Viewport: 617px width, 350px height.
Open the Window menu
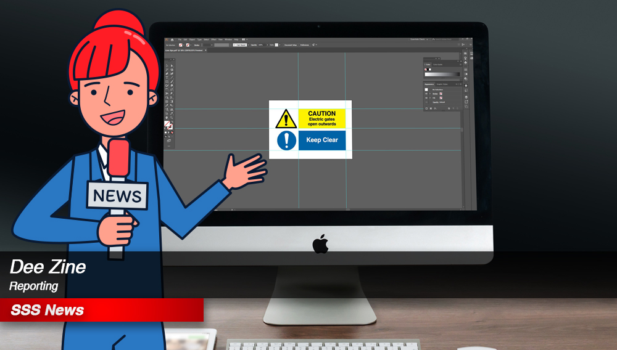click(228, 39)
